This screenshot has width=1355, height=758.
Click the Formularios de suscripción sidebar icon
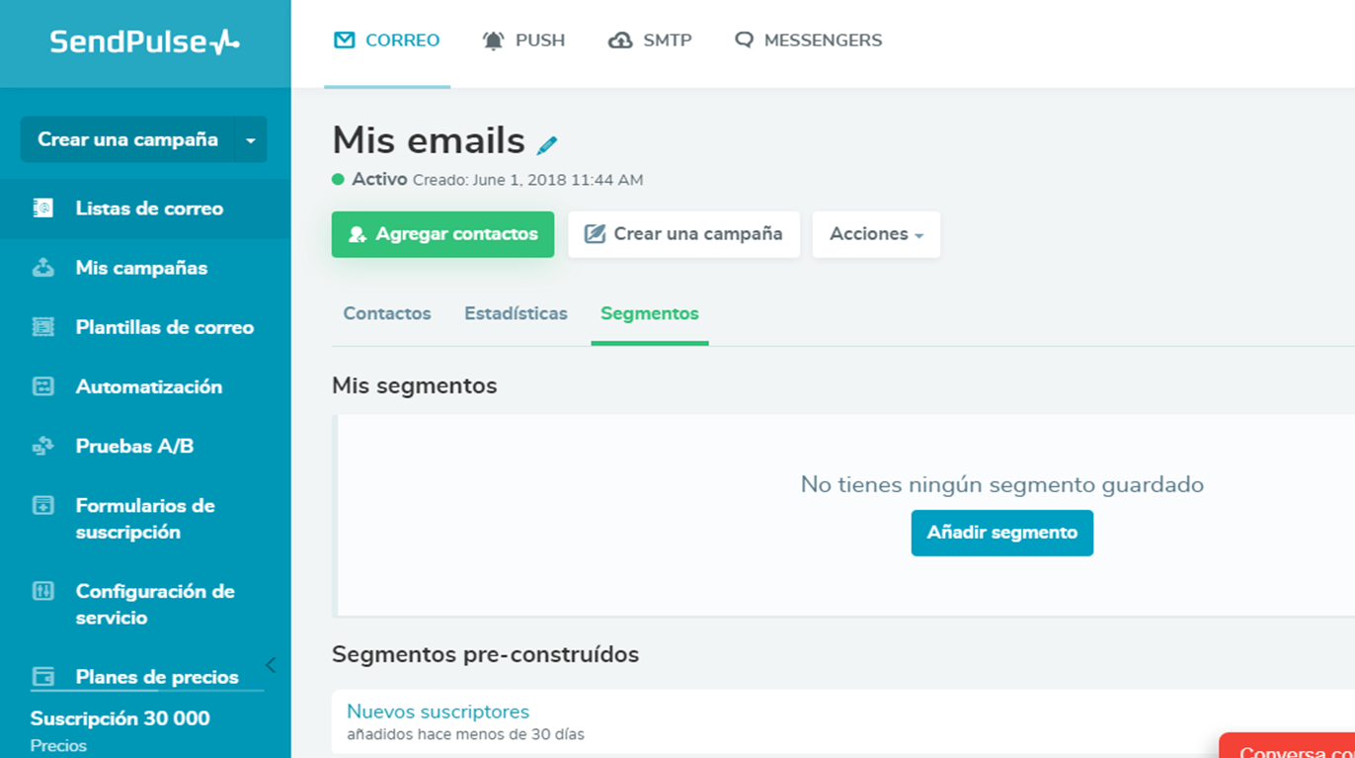point(43,505)
